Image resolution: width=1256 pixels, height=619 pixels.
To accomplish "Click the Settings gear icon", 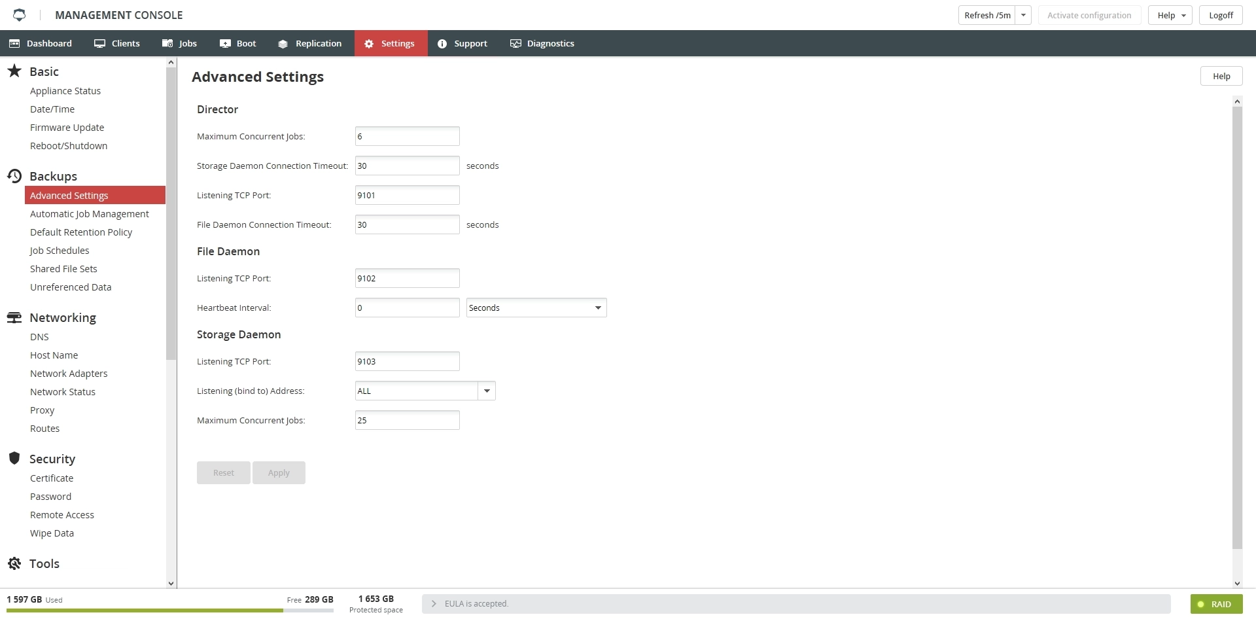I will pyautogui.click(x=369, y=44).
